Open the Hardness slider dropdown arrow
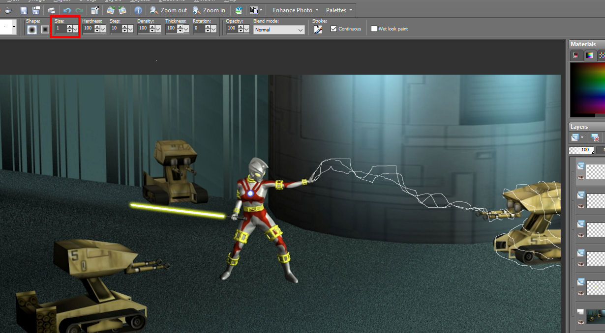The width and height of the screenshot is (605, 333). coord(103,29)
